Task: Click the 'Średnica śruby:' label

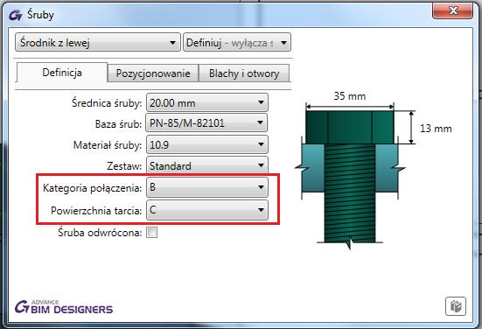Action: pos(107,102)
